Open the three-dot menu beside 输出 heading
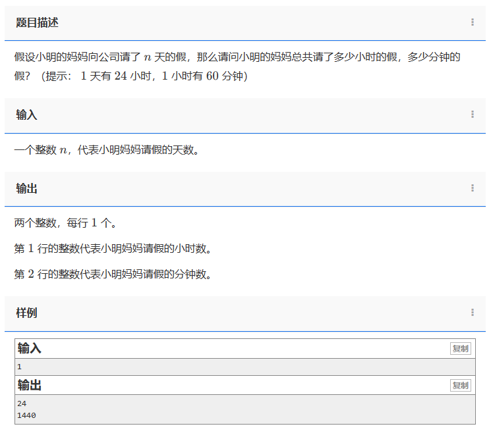 472,188
